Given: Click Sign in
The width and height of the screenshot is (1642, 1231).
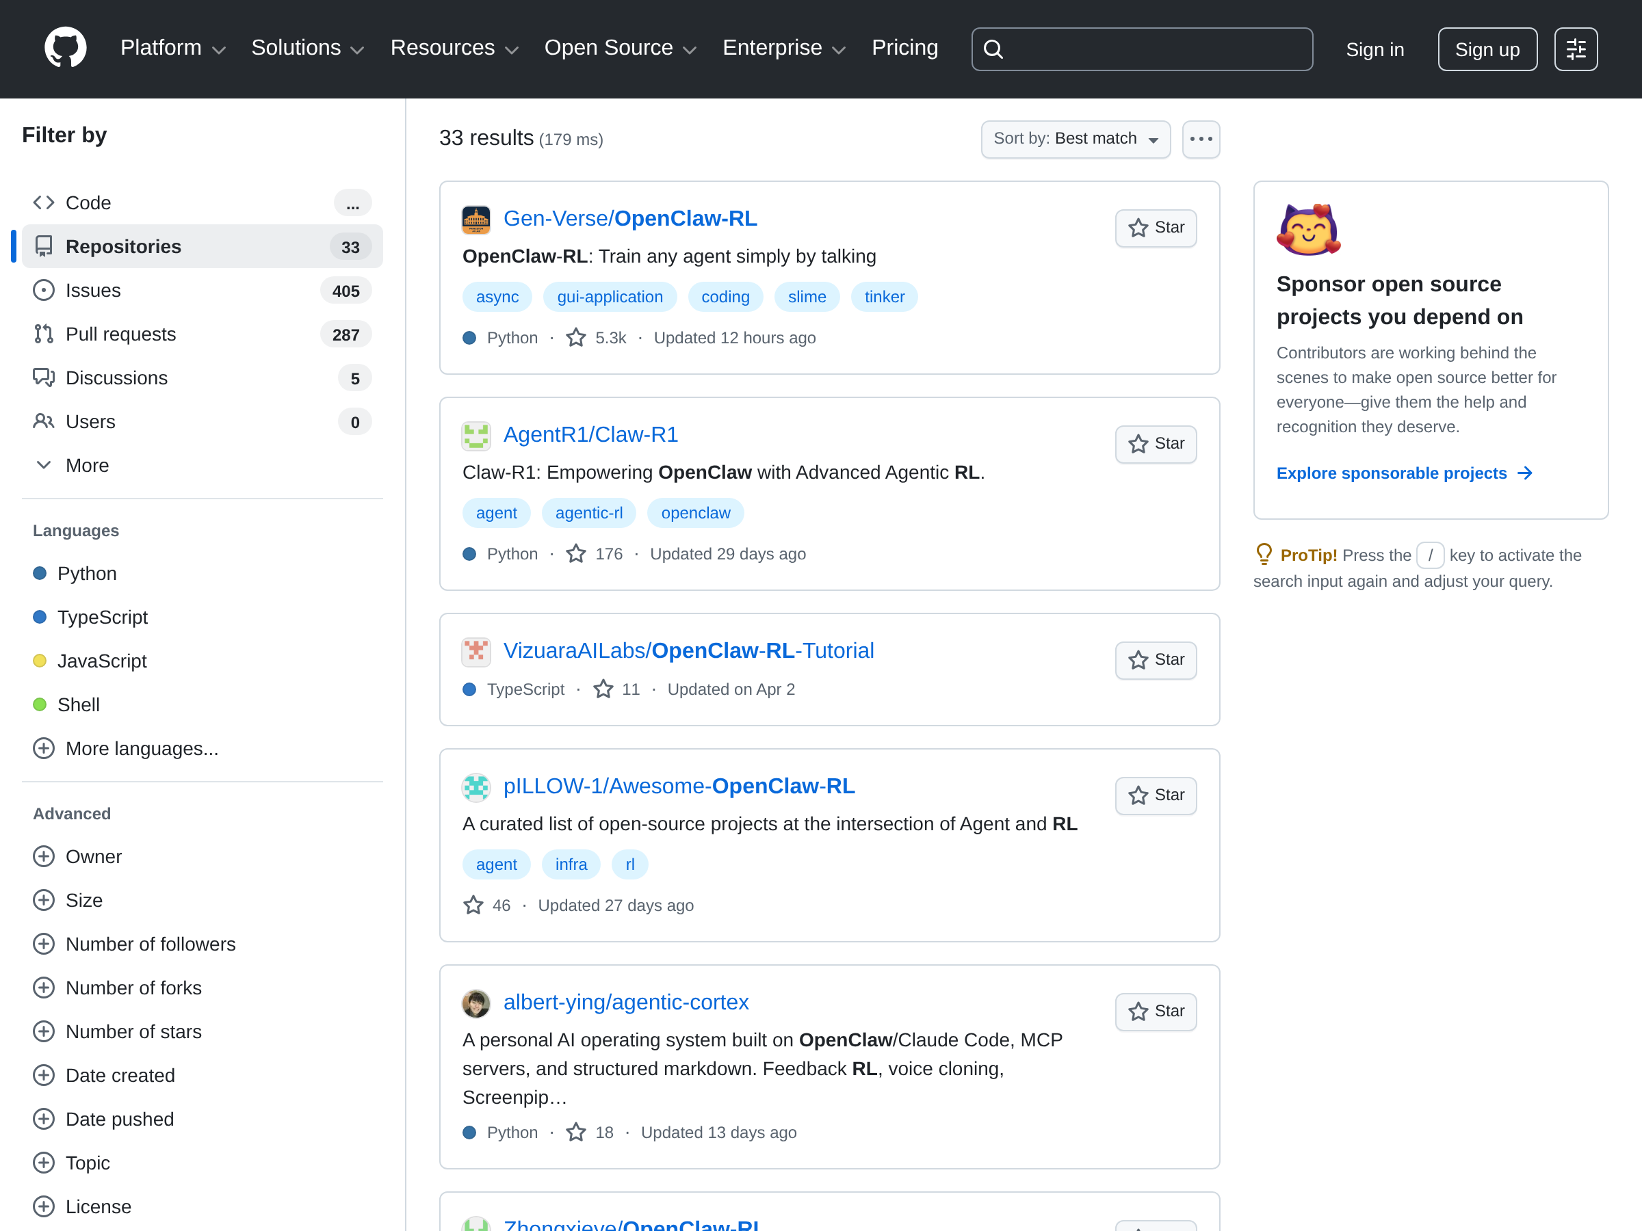Looking at the screenshot, I should pos(1374,50).
